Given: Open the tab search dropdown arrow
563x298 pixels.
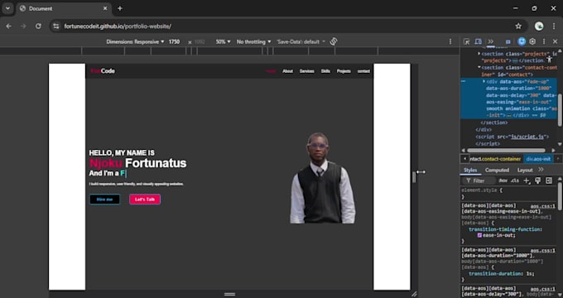Looking at the screenshot, I should coord(7,8).
